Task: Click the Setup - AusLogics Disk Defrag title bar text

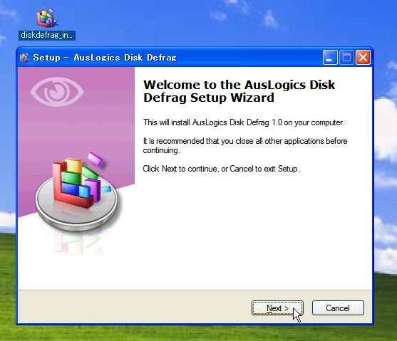Action: [105, 58]
